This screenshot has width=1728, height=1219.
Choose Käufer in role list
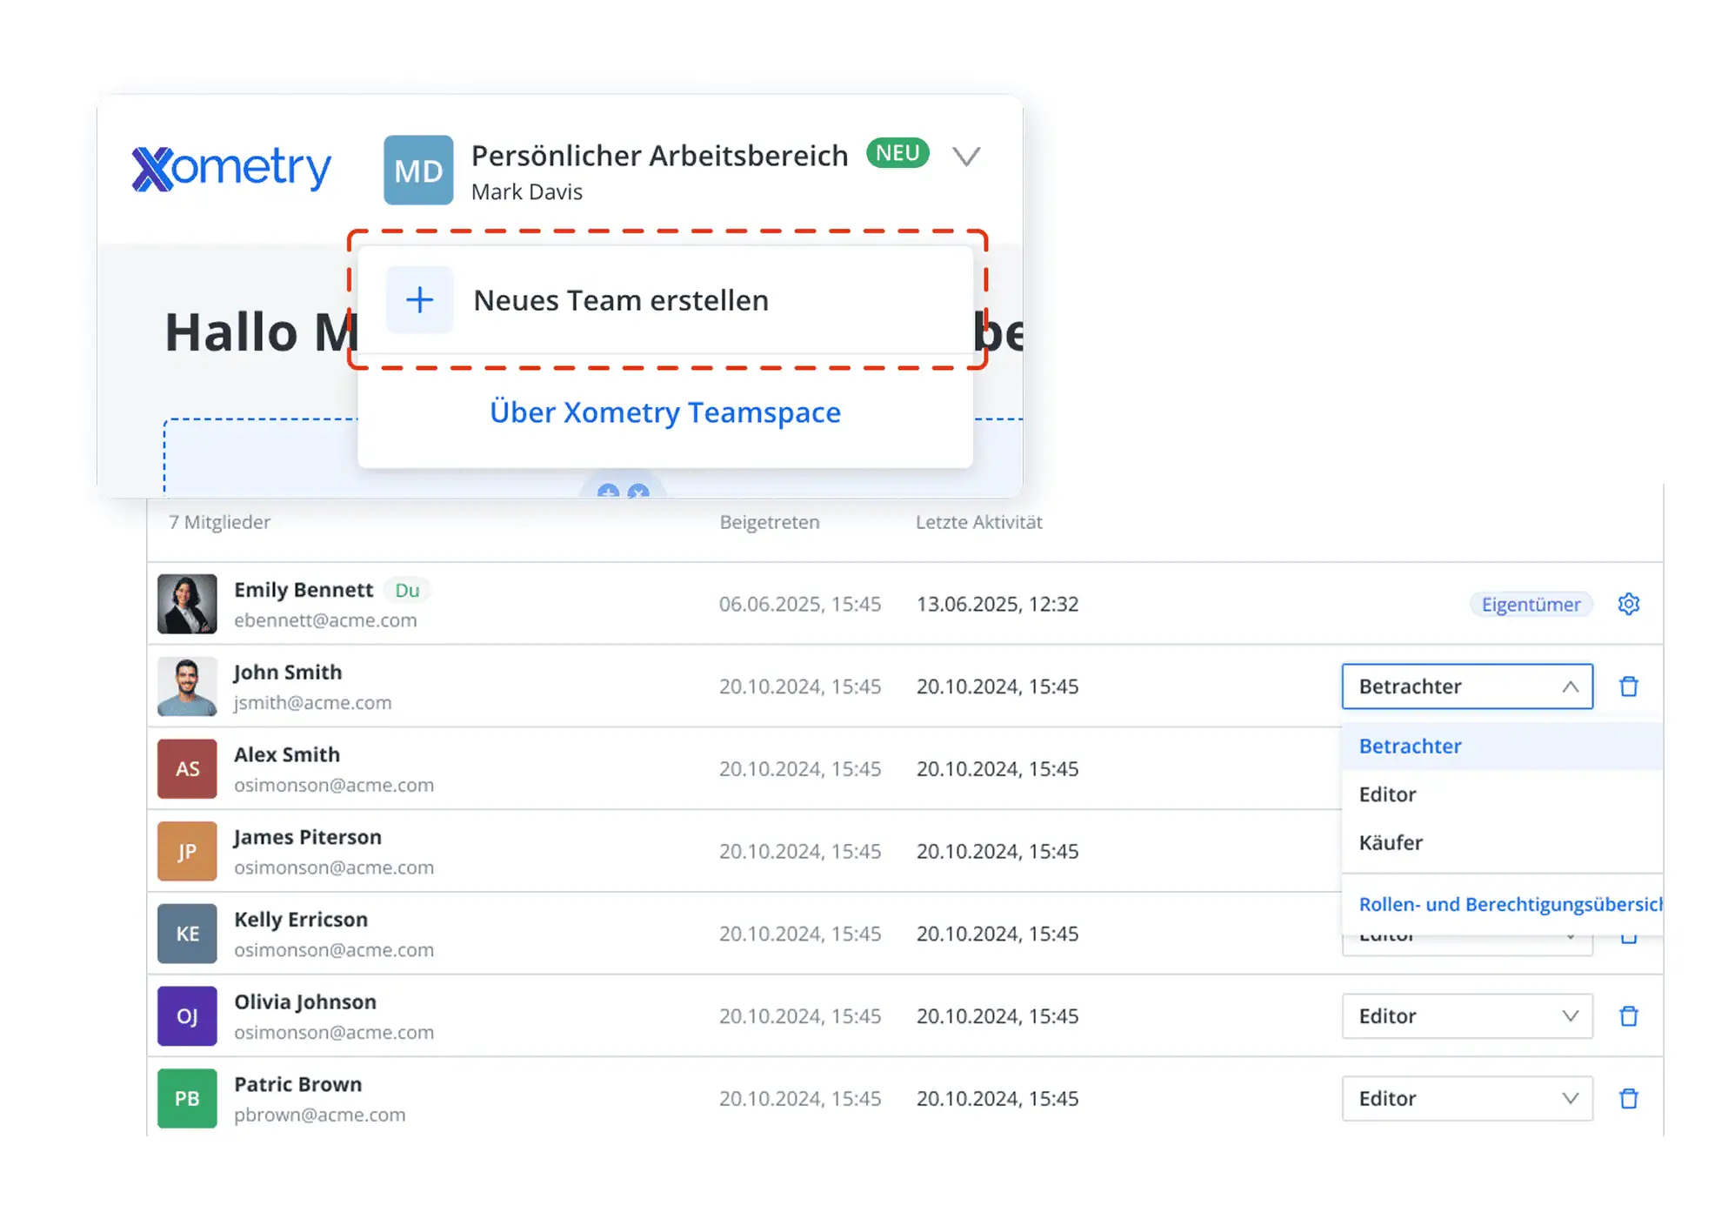pyautogui.click(x=1502, y=843)
